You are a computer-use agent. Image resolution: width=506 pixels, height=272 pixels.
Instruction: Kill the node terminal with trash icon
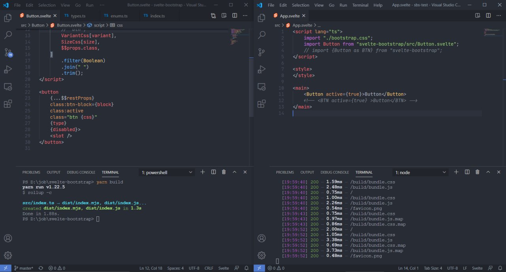point(478,172)
